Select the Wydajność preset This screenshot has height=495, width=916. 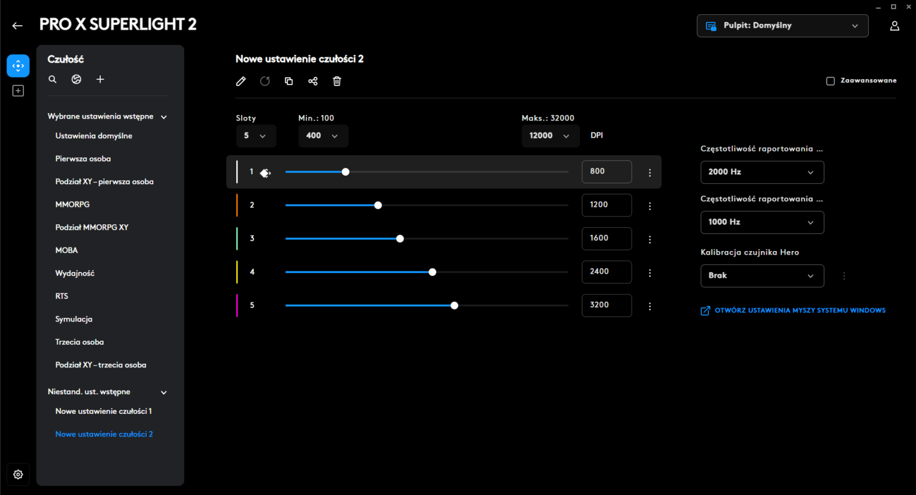tap(75, 273)
